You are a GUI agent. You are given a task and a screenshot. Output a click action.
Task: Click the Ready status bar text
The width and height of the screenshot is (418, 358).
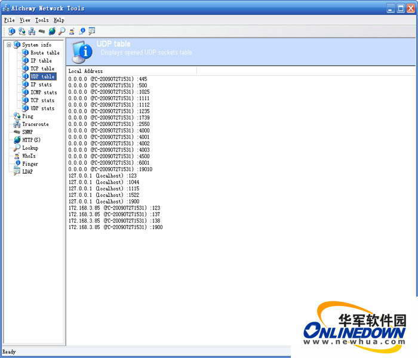coord(9,352)
